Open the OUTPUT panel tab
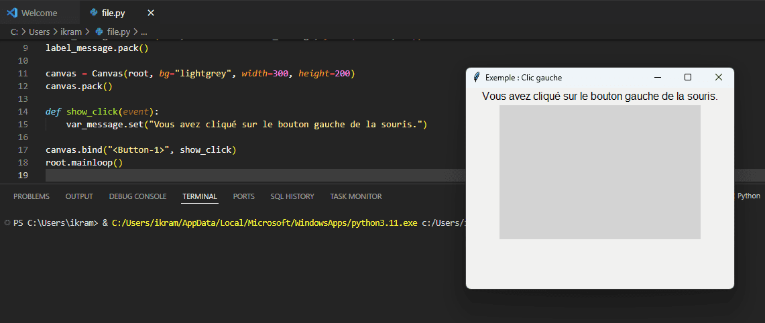 [79, 196]
